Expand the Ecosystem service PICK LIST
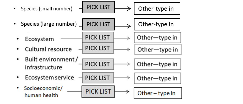243x104 pixels. (x=98, y=78)
